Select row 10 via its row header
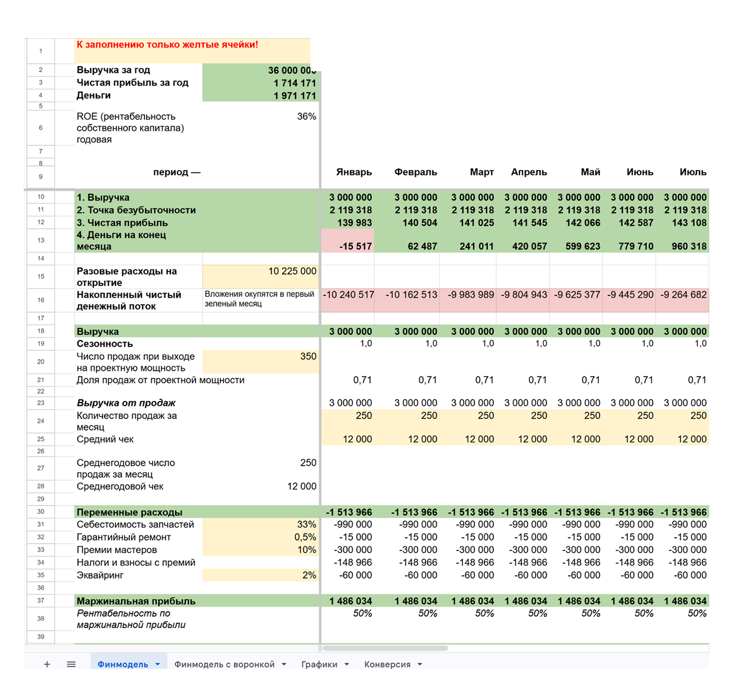The image size is (733, 690). point(40,197)
